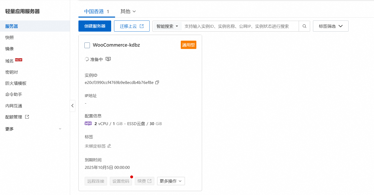Switch to the 中国香港 tab
374x195 pixels.
coord(97,11)
